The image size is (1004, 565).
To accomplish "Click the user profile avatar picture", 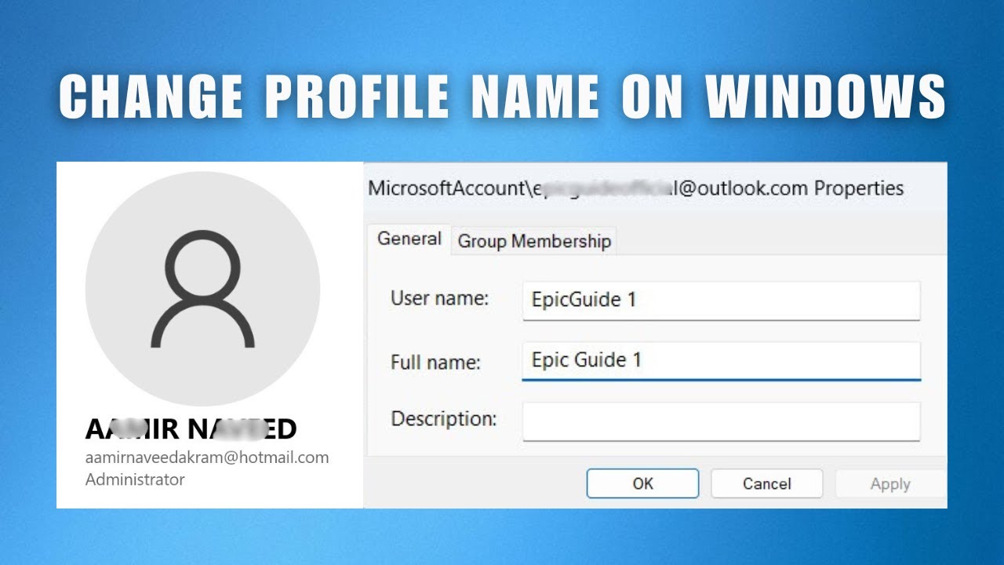I will [x=202, y=289].
